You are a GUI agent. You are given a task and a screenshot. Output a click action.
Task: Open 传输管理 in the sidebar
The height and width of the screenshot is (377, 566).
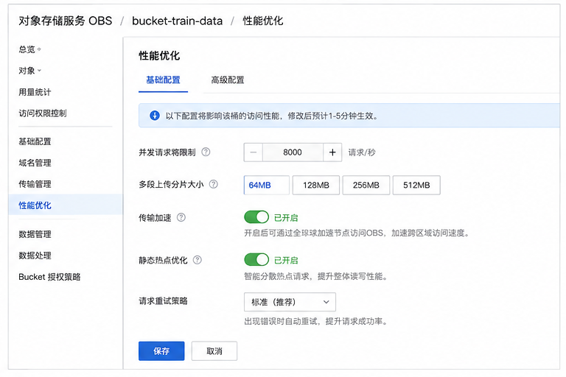(x=35, y=184)
